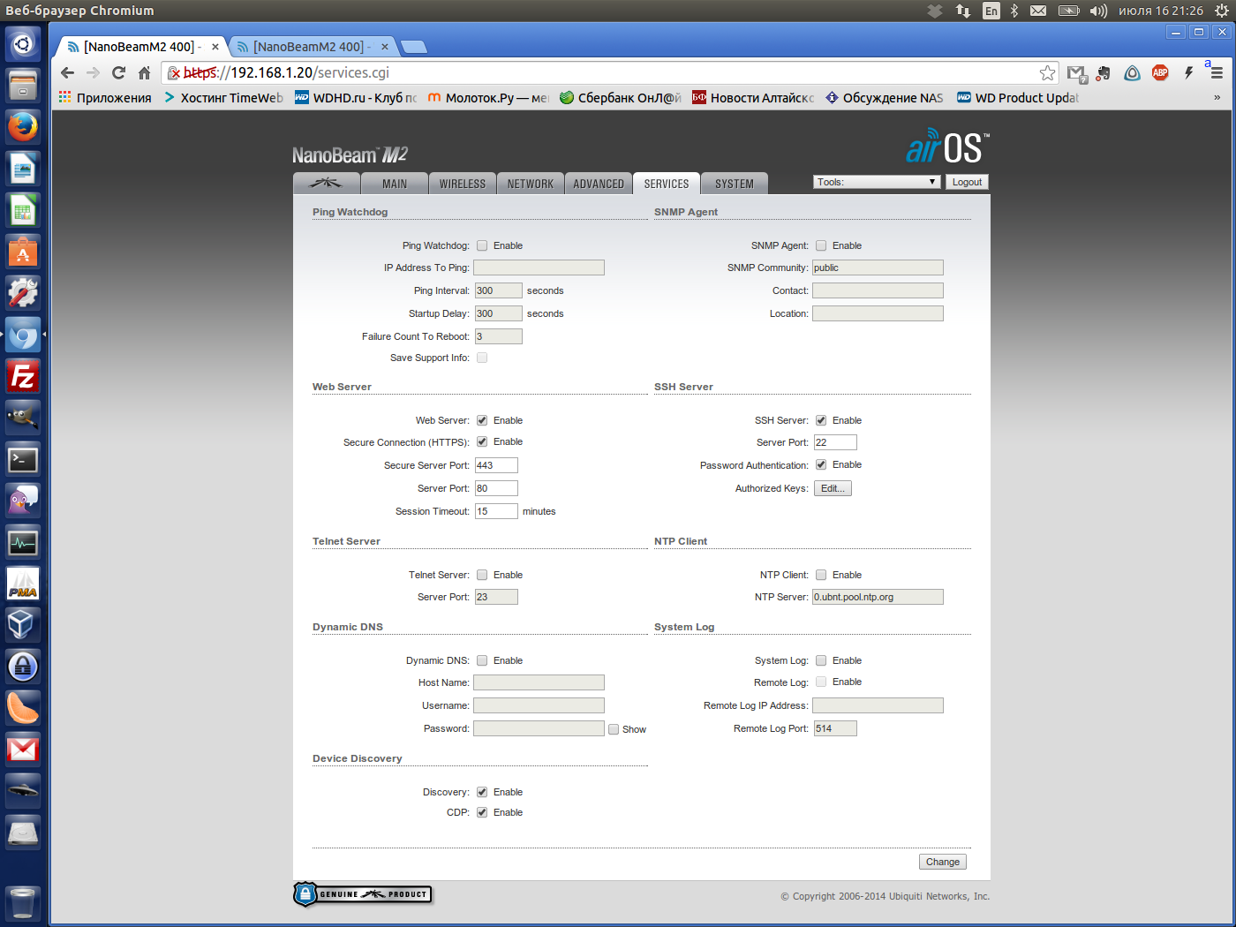Viewport: 1236px width, 927px height.
Task: Click the SNMP Community field
Action: (x=878, y=268)
